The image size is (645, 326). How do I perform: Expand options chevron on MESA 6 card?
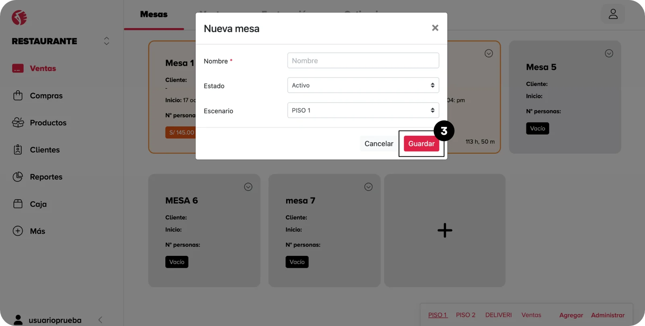click(x=248, y=187)
